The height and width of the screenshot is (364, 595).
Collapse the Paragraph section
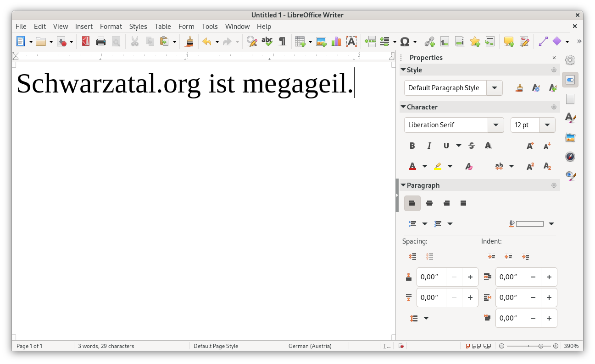[x=403, y=185]
